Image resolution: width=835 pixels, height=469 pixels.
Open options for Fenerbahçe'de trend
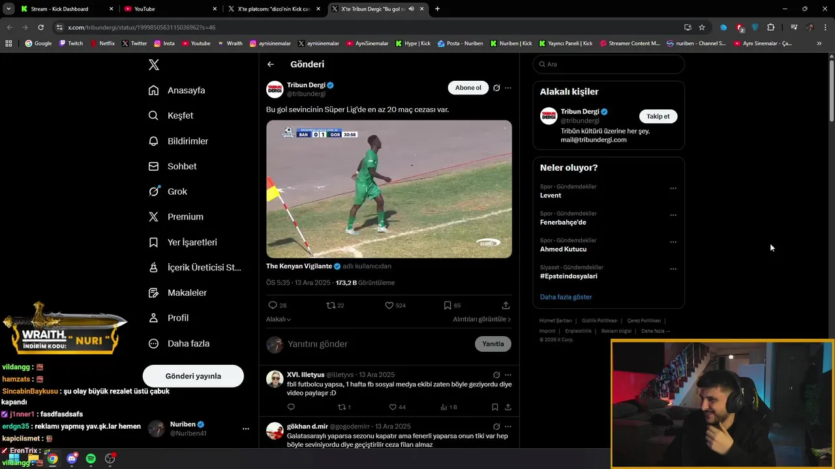tap(673, 216)
